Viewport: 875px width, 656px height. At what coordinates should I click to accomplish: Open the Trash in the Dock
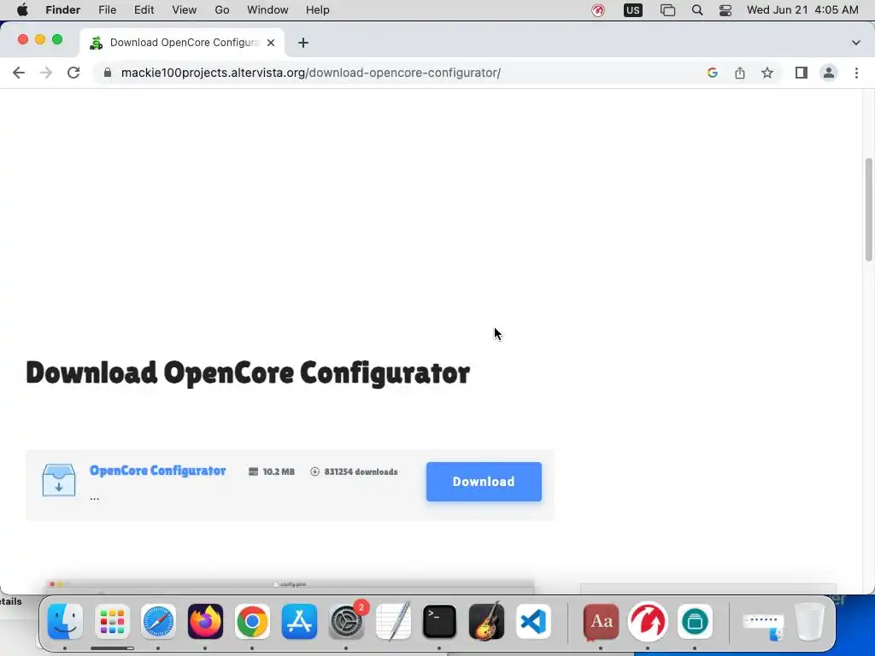(x=809, y=622)
